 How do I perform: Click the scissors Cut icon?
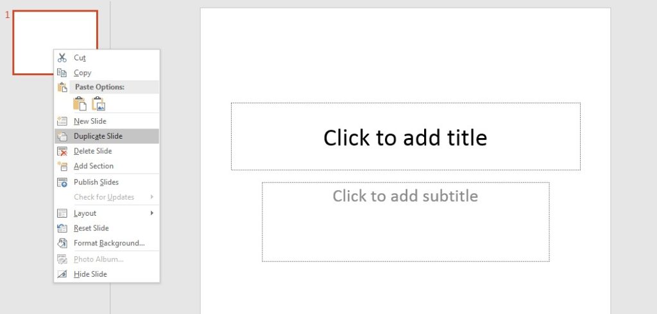pos(62,58)
